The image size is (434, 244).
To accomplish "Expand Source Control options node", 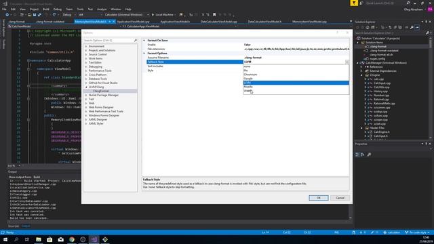I will [86, 54].
